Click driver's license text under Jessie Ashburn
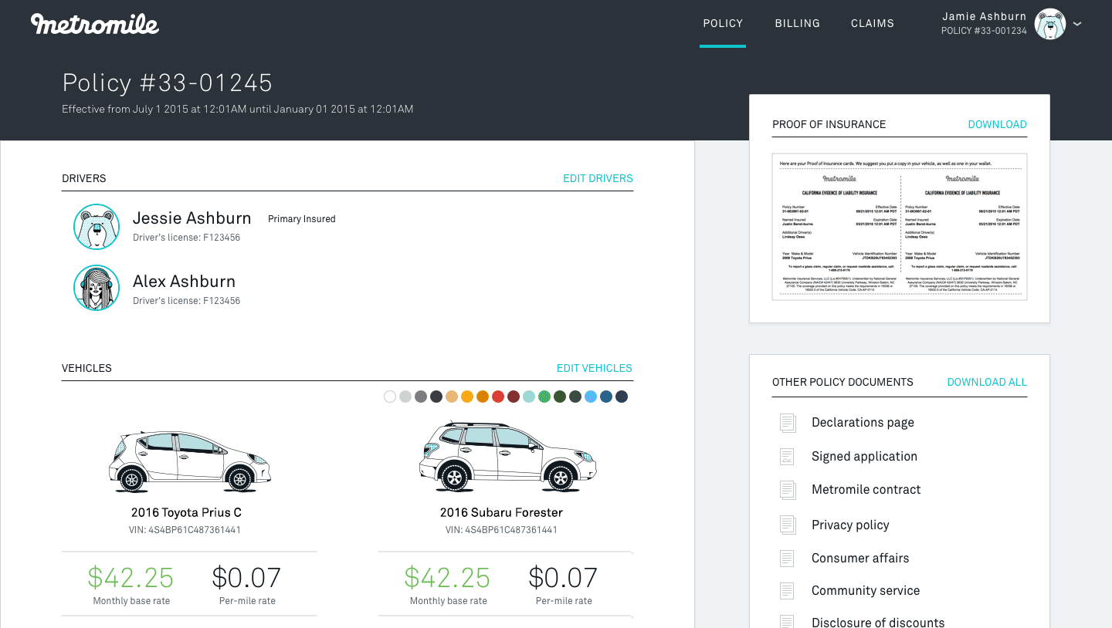 pos(186,238)
